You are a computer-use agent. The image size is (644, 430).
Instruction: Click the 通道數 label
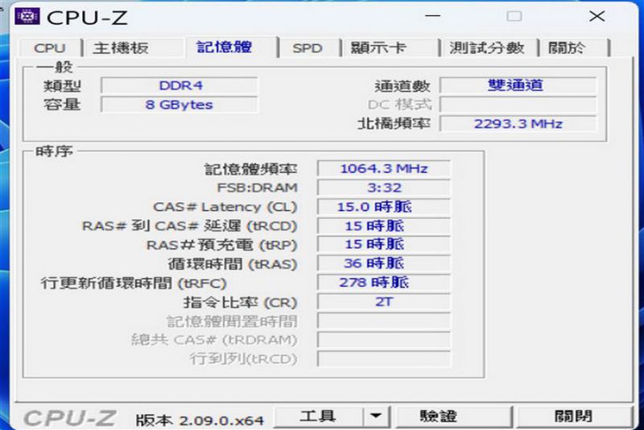(402, 86)
